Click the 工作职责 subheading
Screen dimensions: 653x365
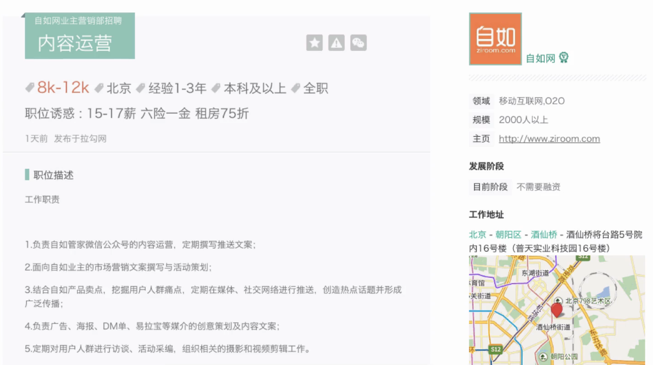(42, 200)
